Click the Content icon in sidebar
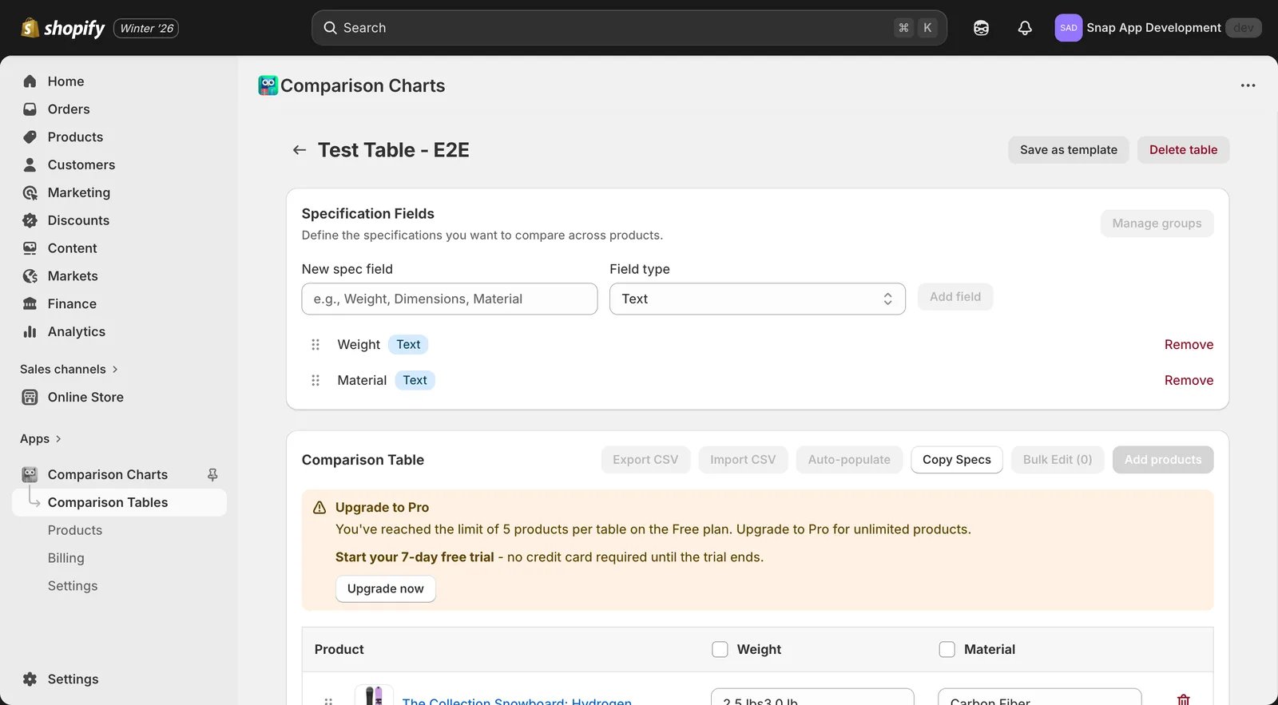 30,248
